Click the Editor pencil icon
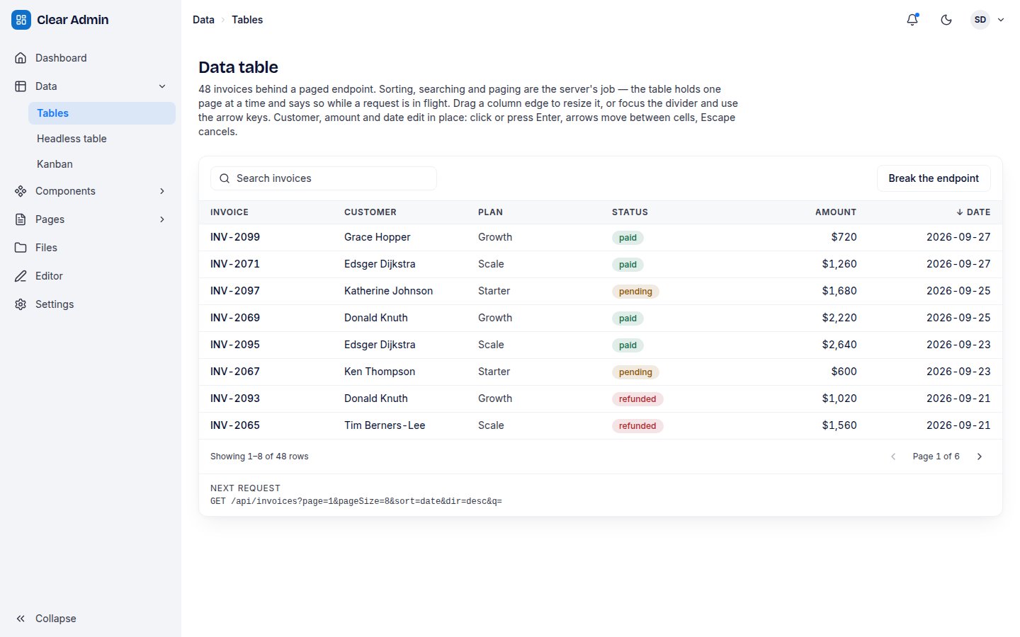Screen dimensions: 1020x637 point(21,276)
